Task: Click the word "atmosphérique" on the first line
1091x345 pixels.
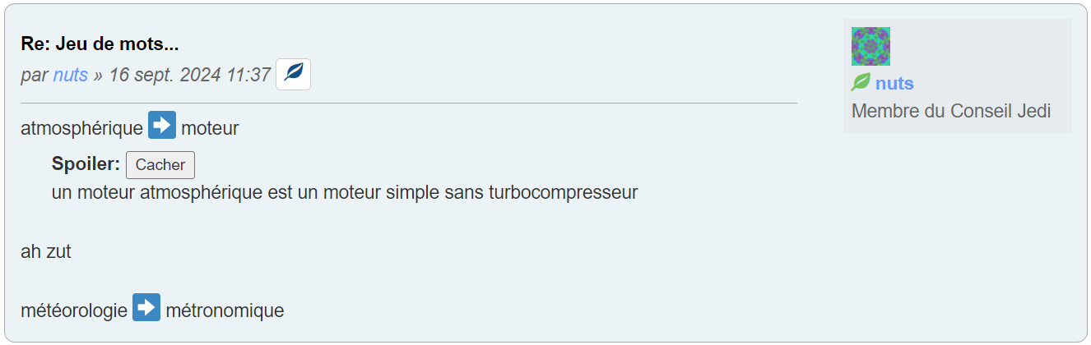Action: tap(81, 129)
